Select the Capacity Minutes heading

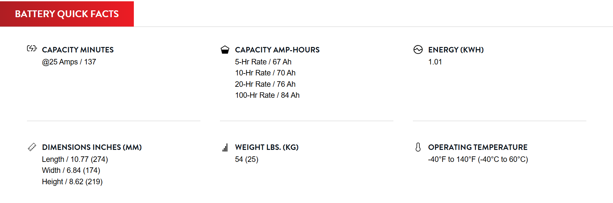click(x=78, y=50)
